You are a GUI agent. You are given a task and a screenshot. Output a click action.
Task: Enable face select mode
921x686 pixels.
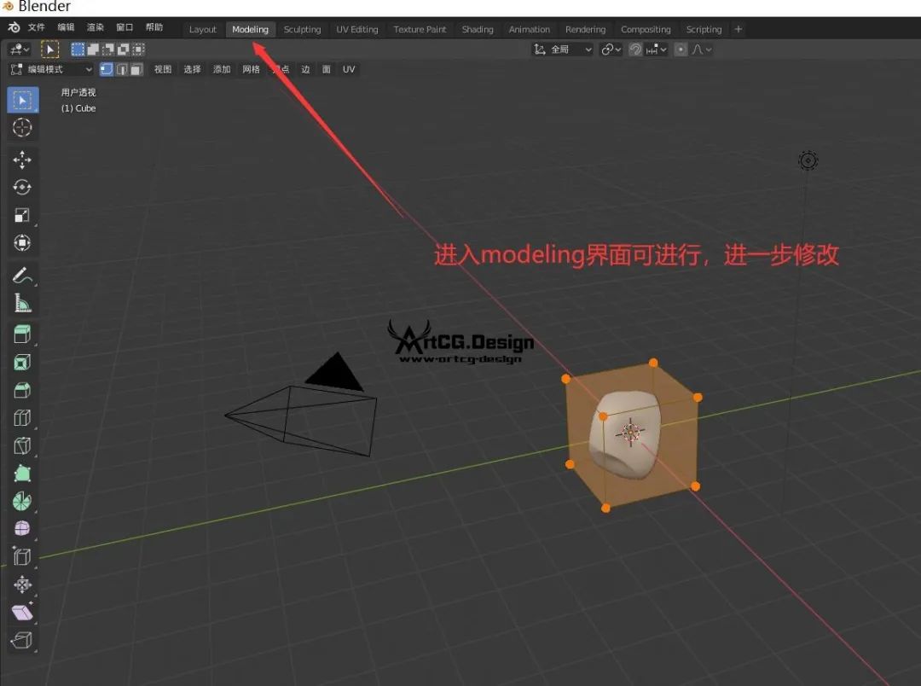[136, 69]
